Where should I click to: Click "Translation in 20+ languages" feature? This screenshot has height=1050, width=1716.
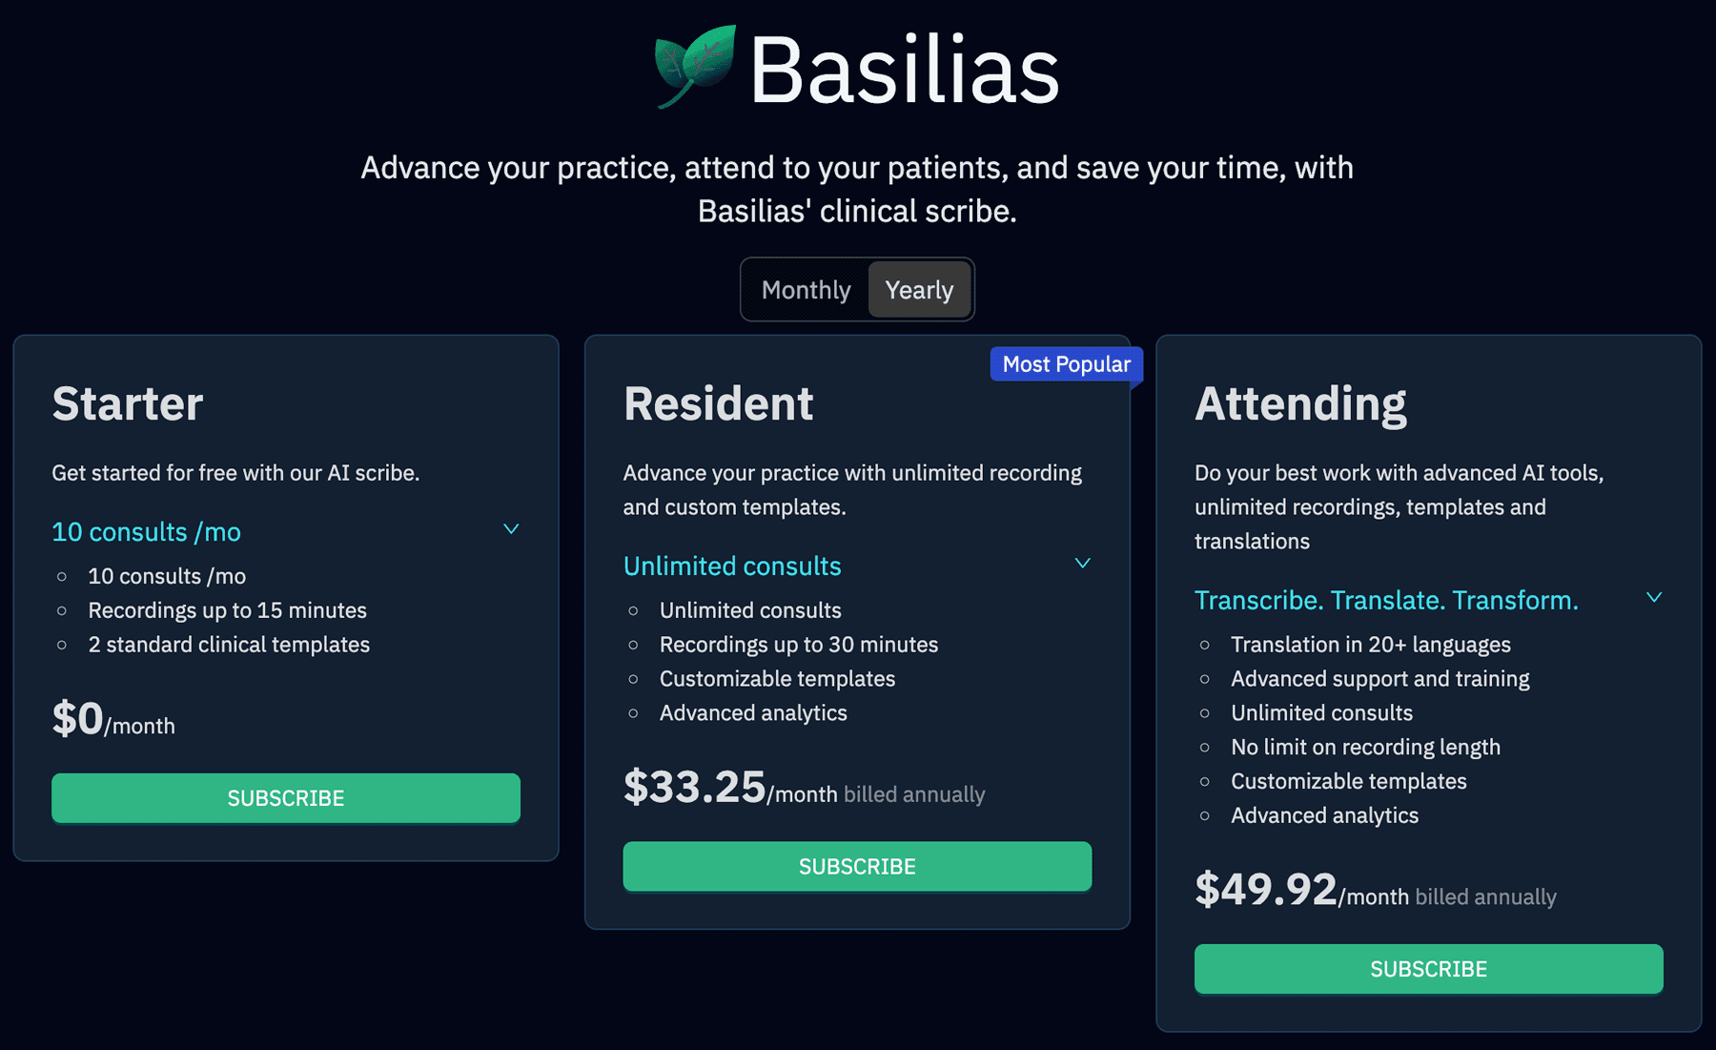1370,645
